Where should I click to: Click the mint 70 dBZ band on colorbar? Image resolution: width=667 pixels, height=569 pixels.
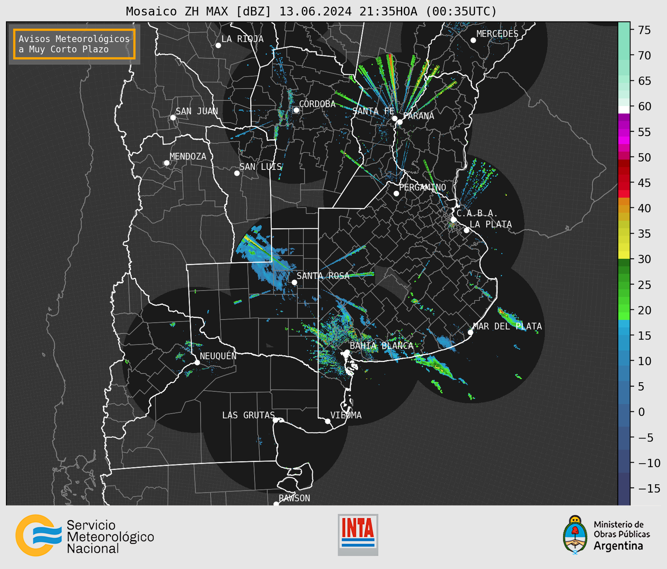(624, 55)
